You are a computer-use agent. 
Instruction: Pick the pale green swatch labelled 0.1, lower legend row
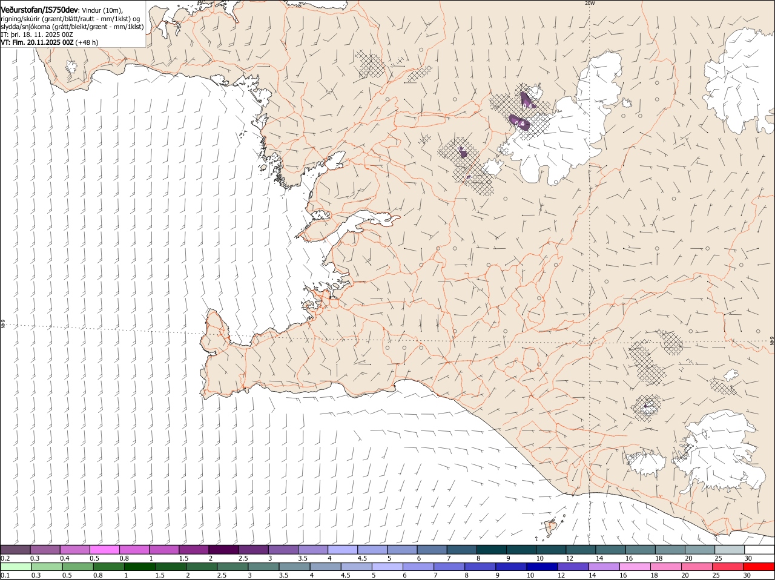click(16, 567)
